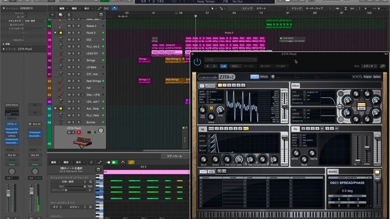Image resolution: width=390 pixels, height=219 pixels.
Task: Toggle the Z3TA Plus2 plugin power button
Action: (x=197, y=61)
